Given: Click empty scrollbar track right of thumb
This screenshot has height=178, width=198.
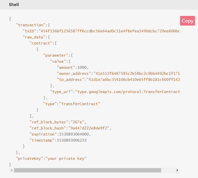Looking at the screenshot, I should coord(168,170).
